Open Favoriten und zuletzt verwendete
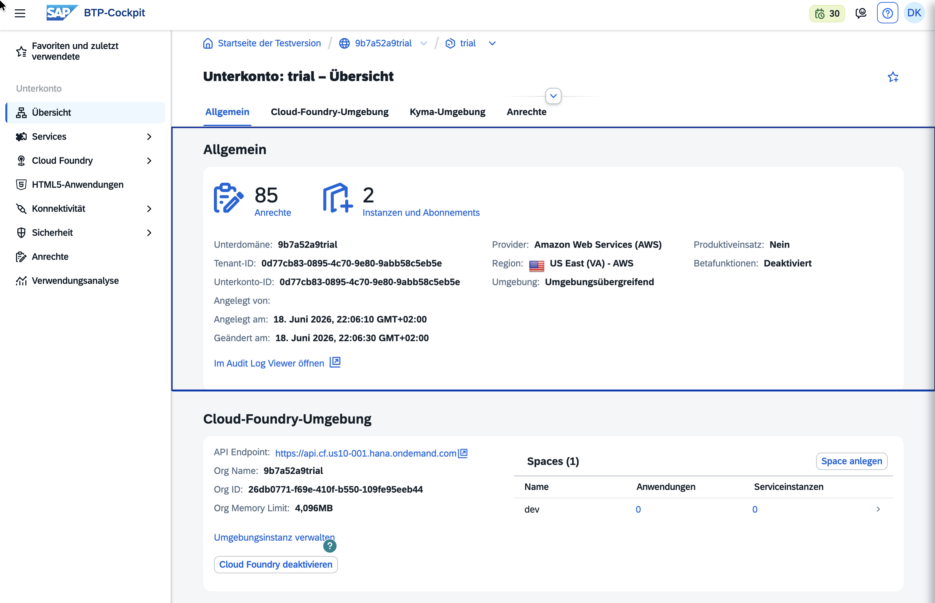This screenshot has width=935, height=603. [85, 51]
